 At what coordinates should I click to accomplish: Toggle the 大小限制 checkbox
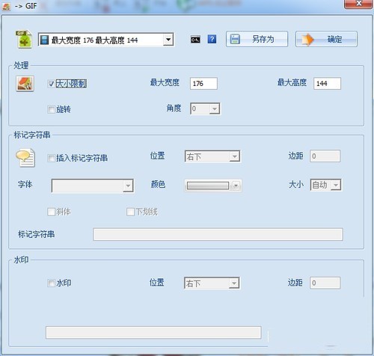point(51,84)
